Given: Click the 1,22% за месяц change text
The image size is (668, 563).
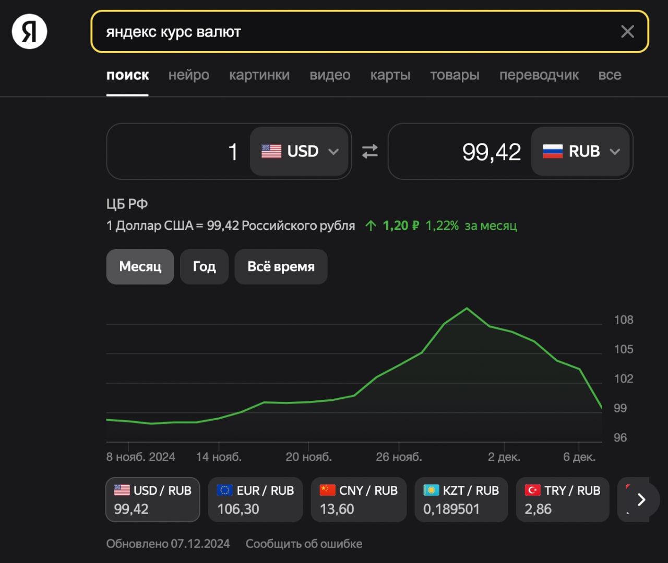Looking at the screenshot, I should [471, 226].
